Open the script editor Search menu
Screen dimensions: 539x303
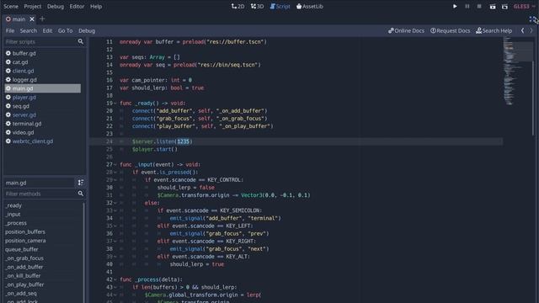pos(28,30)
